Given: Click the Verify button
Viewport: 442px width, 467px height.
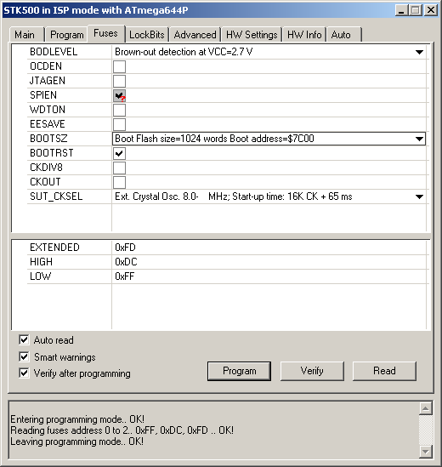Looking at the screenshot, I should (312, 371).
